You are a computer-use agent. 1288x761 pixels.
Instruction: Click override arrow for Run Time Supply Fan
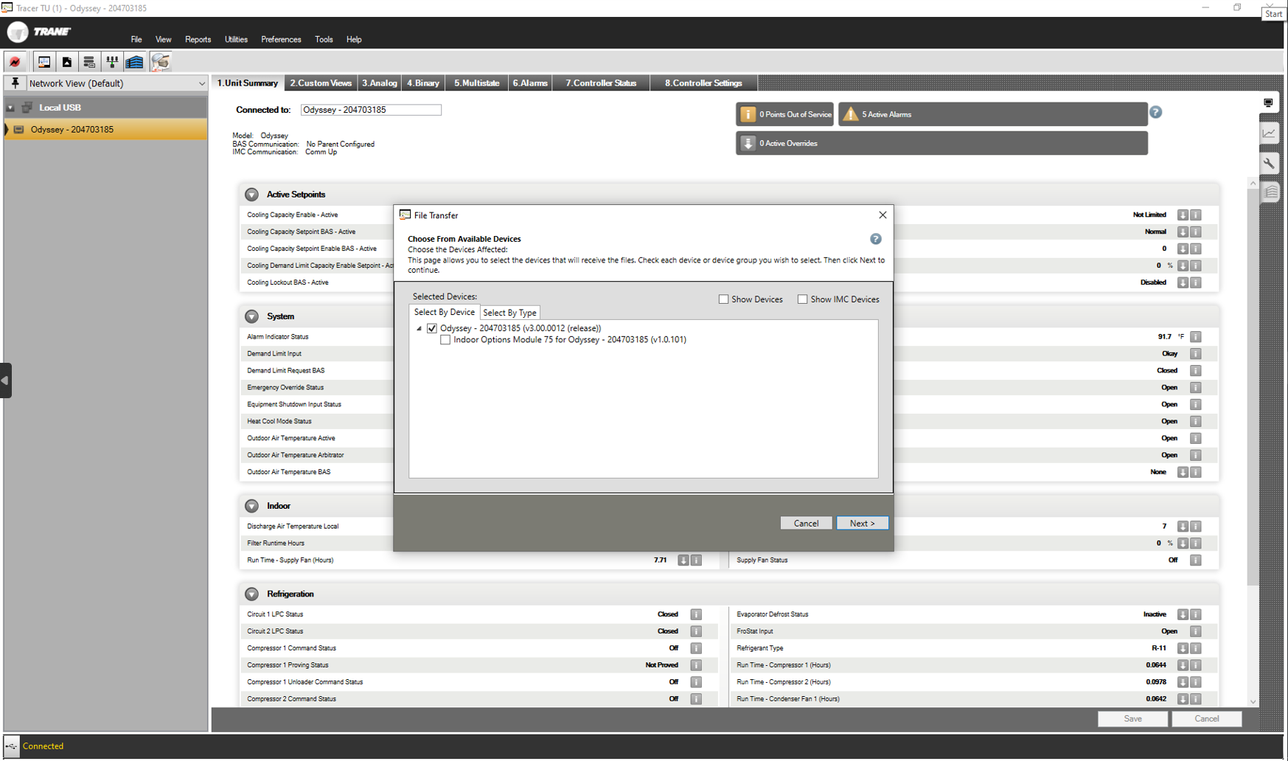[x=683, y=560]
